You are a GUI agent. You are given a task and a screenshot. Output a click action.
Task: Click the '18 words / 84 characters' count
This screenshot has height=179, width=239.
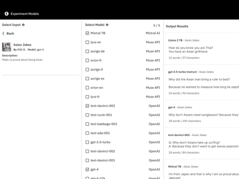click(x=184, y=152)
